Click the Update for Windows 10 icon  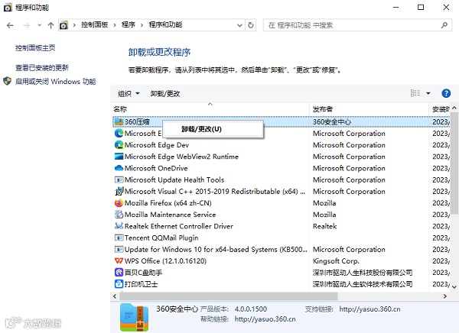pos(119,250)
